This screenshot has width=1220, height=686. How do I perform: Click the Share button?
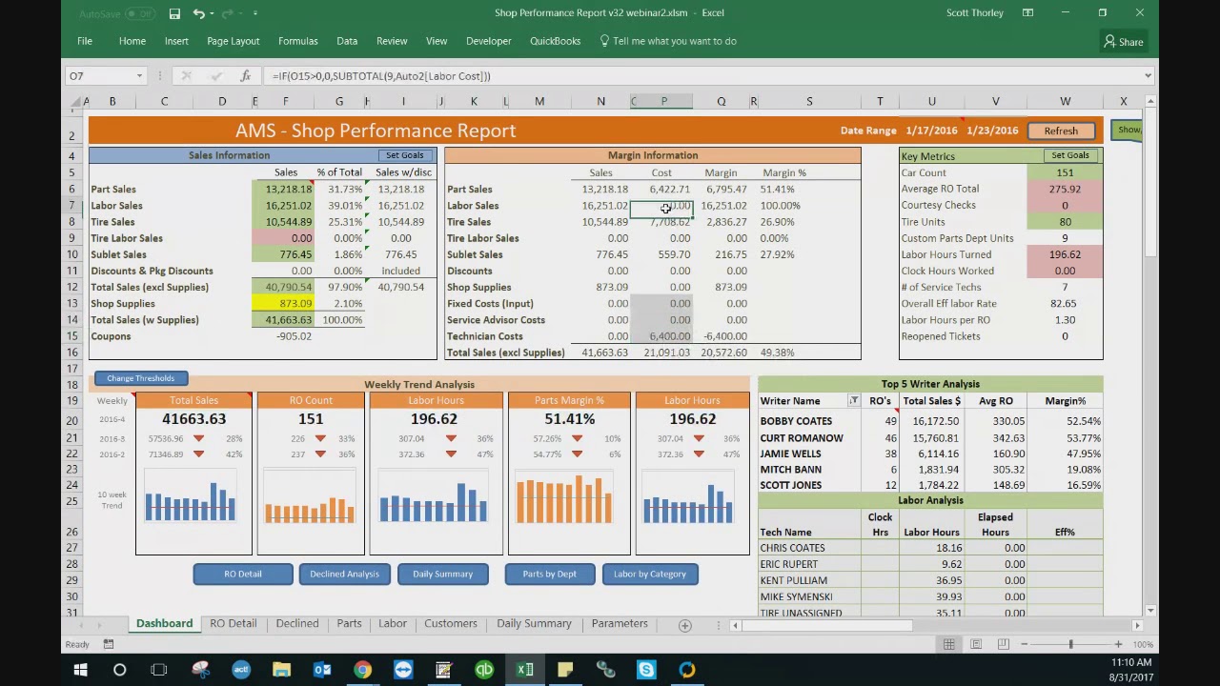click(1124, 42)
